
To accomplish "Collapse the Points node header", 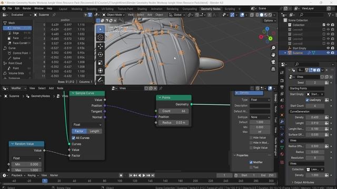I will (x=160, y=98).
